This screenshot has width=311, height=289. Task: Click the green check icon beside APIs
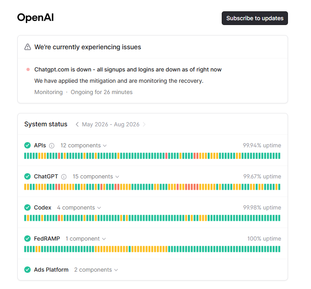(27, 145)
